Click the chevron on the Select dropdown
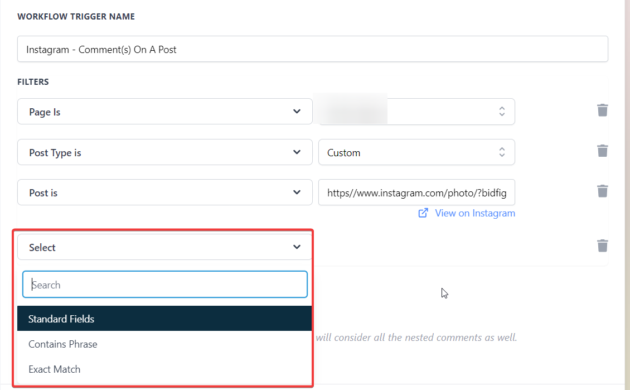Viewport: 630px width, 390px height. click(297, 247)
